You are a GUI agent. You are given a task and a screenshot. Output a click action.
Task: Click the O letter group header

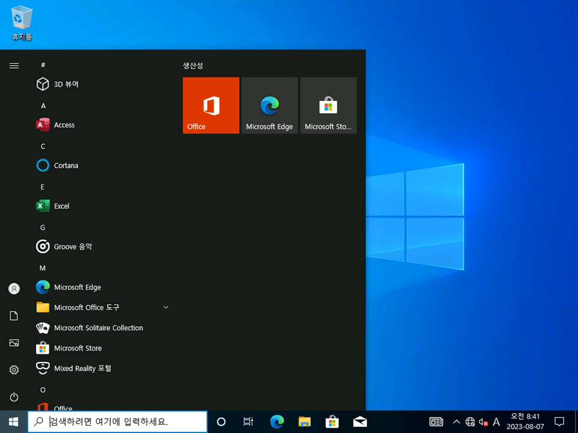43,390
